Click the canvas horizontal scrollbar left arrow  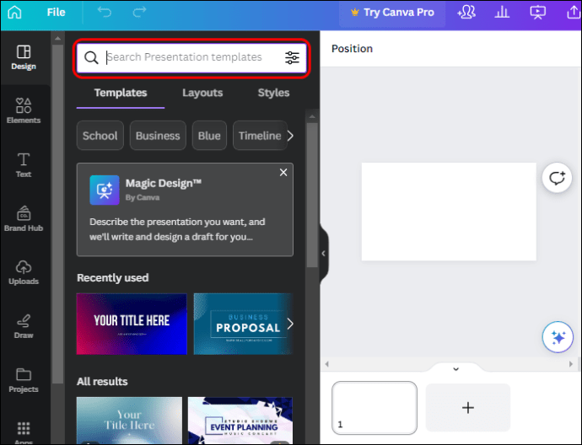click(327, 364)
